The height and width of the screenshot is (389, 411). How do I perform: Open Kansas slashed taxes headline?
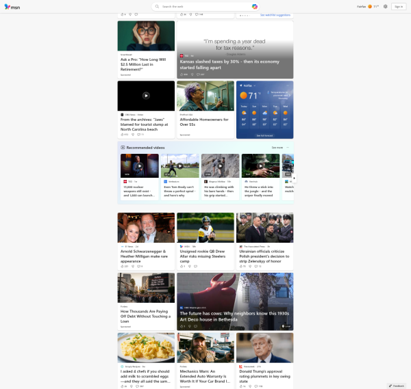(x=229, y=65)
